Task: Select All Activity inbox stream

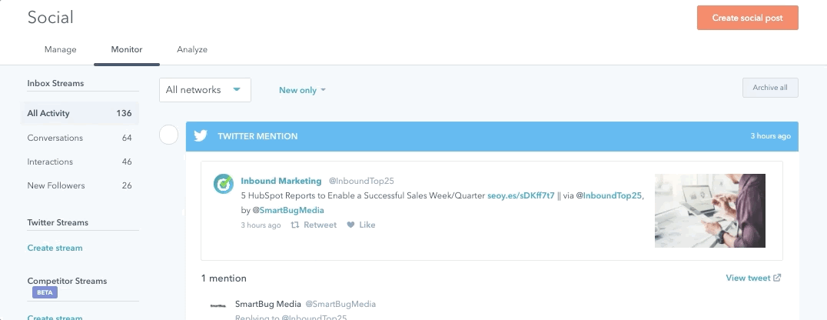Action: point(80,113)
